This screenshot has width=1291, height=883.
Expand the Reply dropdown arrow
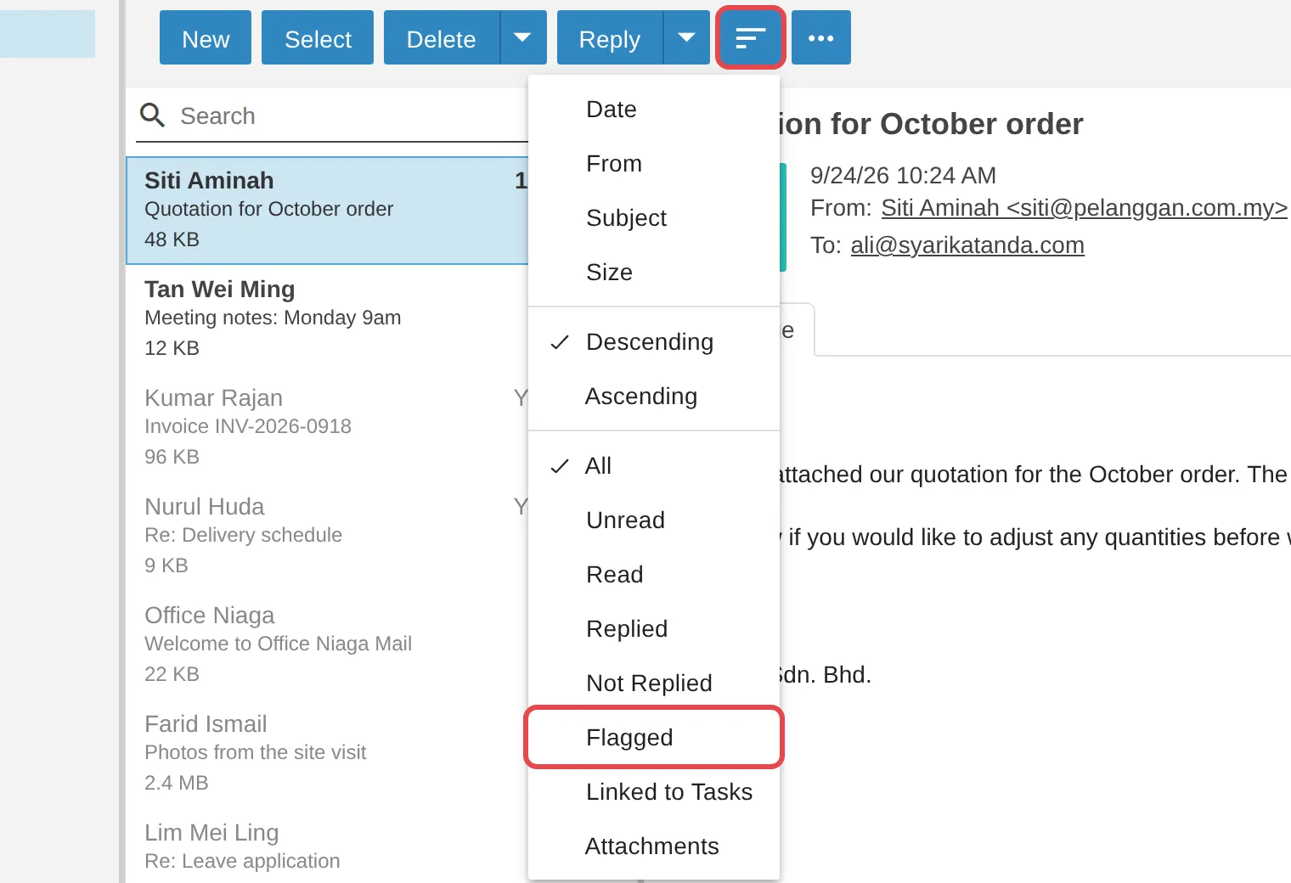coord(686,37)
